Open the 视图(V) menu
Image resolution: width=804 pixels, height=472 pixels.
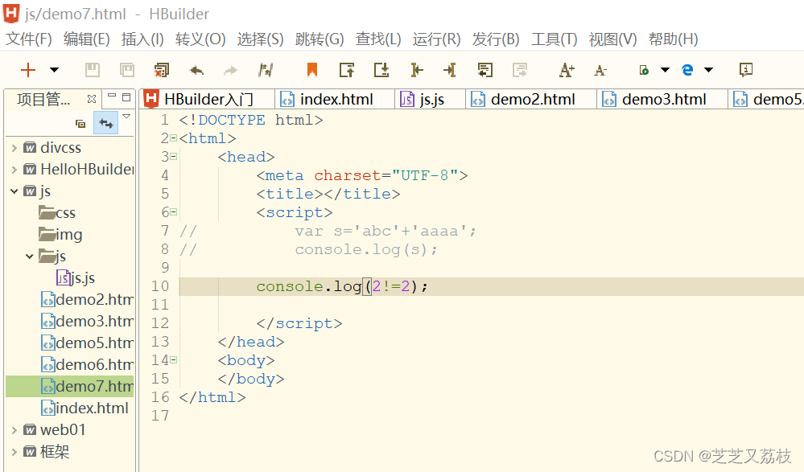(x=612, y=39)
